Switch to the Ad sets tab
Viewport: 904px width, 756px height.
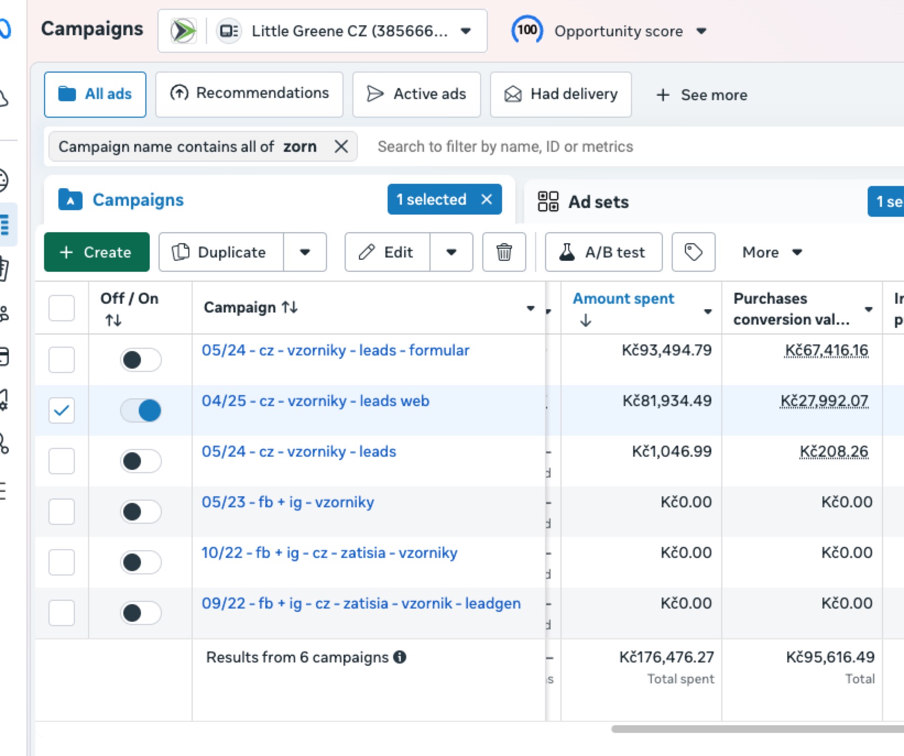point(598,202)
